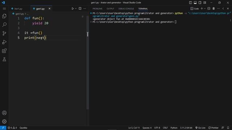Image resolution: width=232 pixels, height=130 pixels.
Task: Click the Prettier status bar item
Action: coord(214,128)
